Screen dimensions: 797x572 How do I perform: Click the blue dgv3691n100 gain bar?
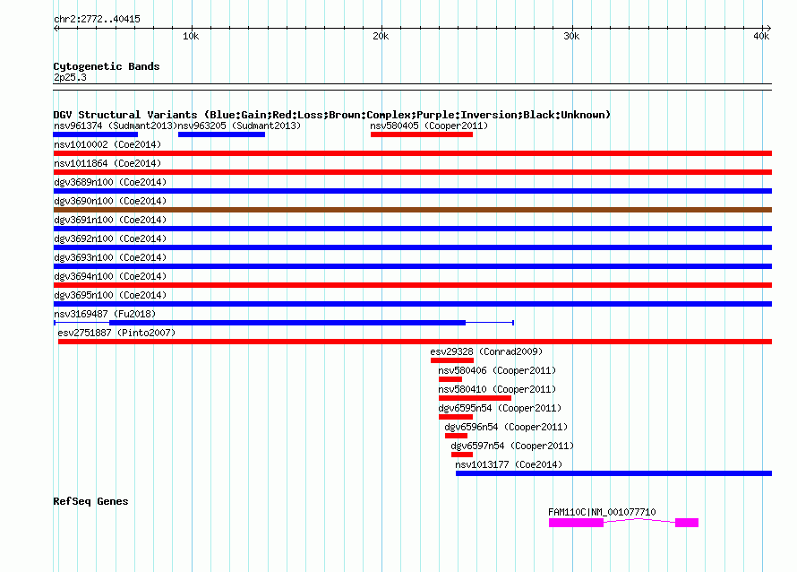(x=413, y=229)
